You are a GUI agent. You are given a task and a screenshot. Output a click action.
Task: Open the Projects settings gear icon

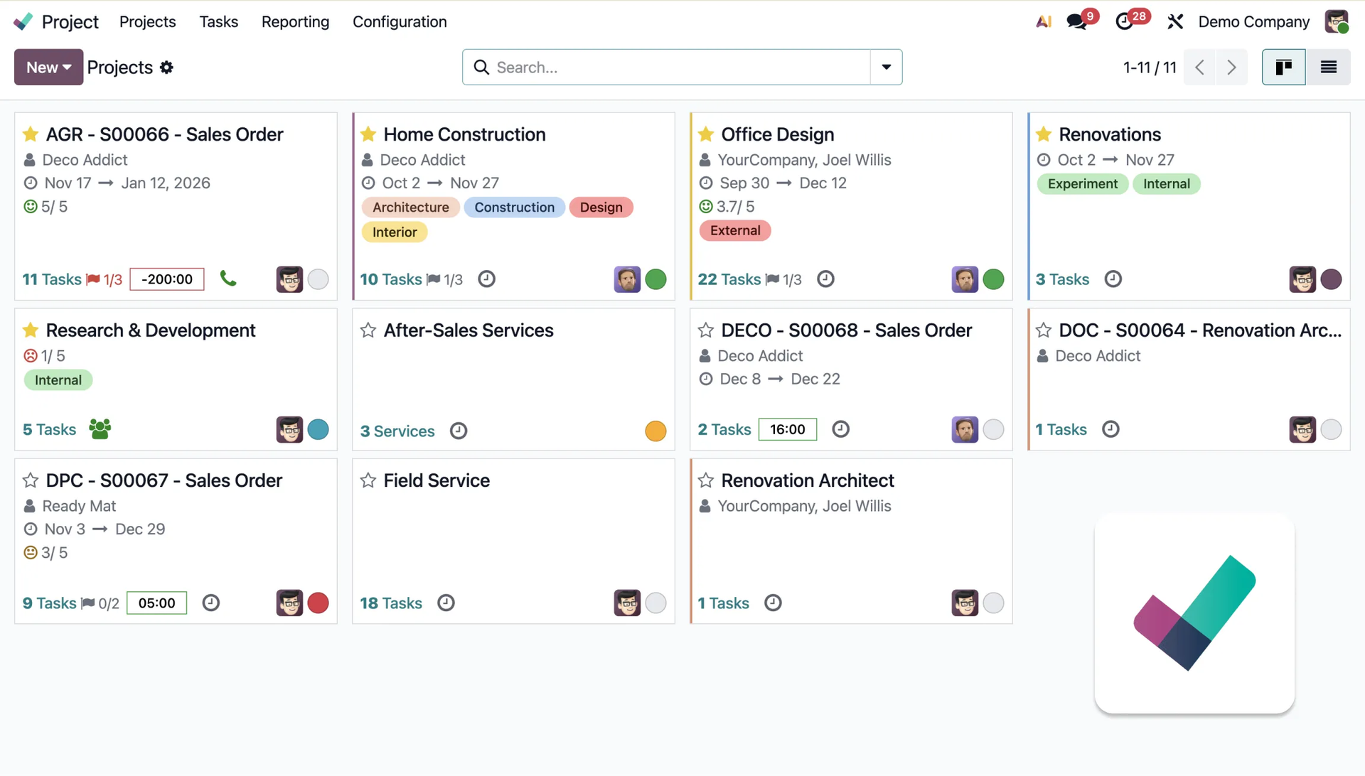(x=166, y=68)
